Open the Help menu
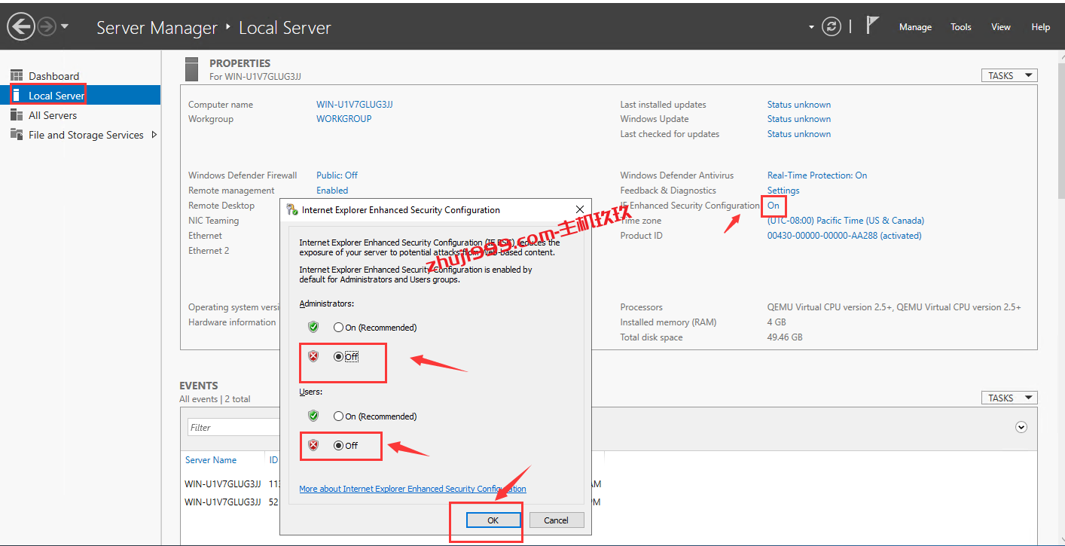 (x=1041, y=27)
